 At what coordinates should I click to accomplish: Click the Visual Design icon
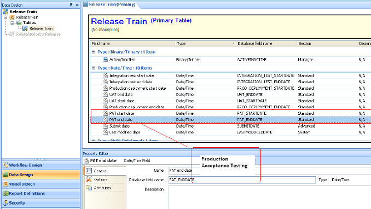click(x=5, y=184)
